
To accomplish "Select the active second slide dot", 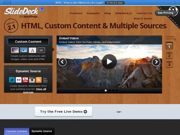I will click(106, 91).
